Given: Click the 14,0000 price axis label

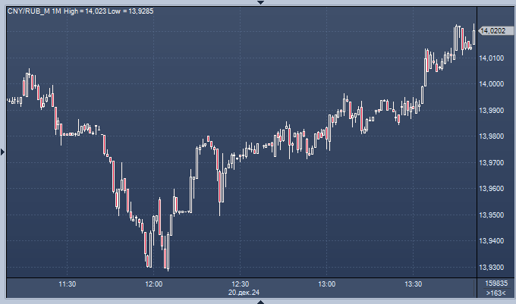Looking at the screenshot, I should [495, 84].
